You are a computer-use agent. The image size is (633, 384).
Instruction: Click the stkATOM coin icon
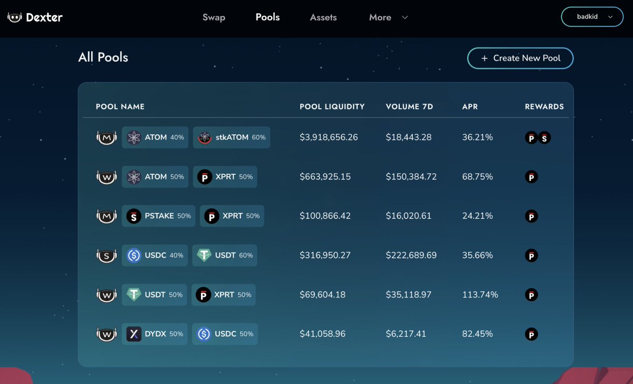(x=205, y=137)
